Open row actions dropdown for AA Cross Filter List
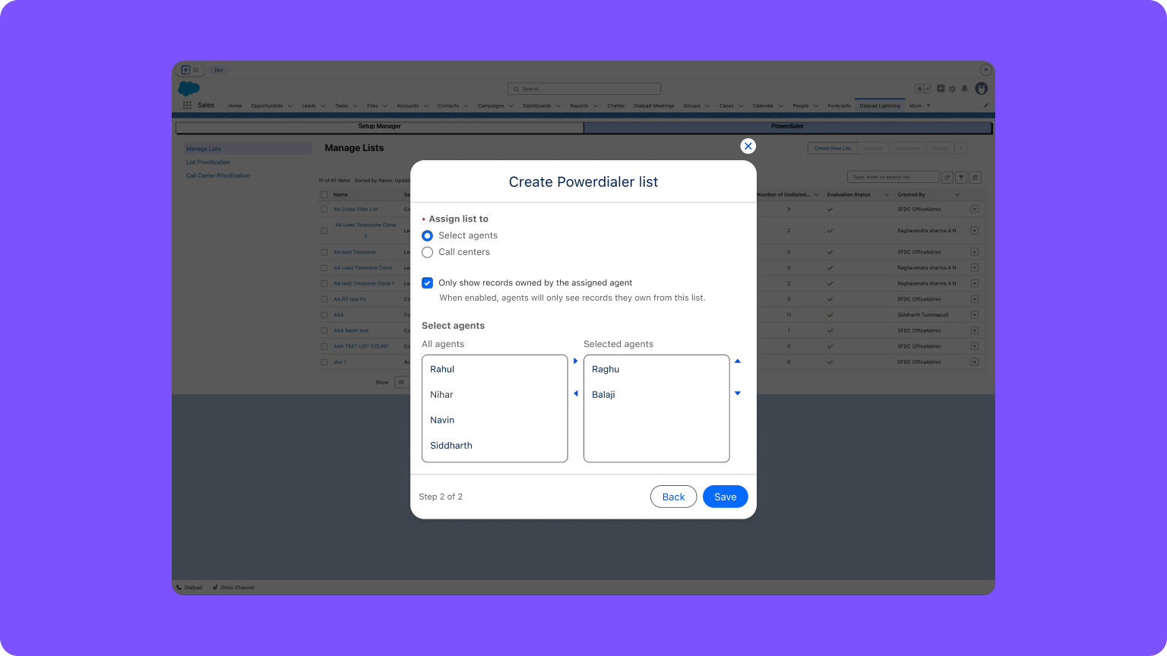The image size is (1167, 656). click(974, 209)
